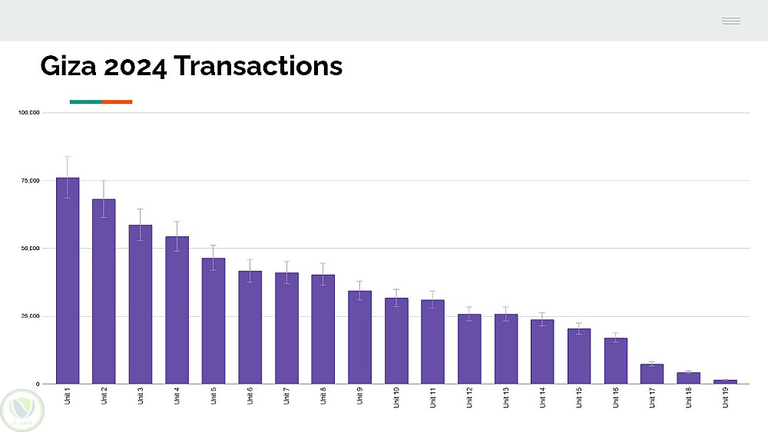Click the 100,000 y-axis label

click(29, 113)
